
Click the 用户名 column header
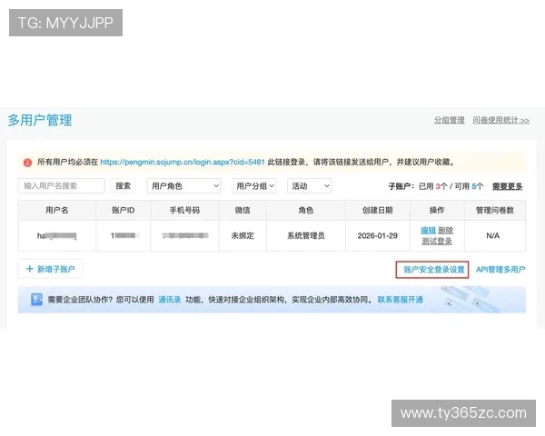(57, 210)
